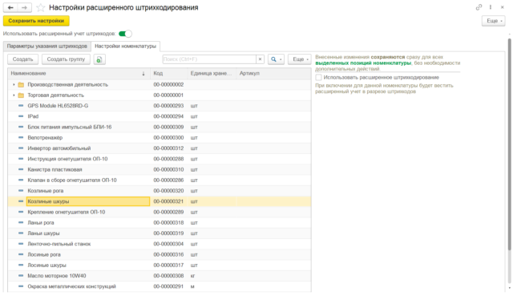513x296 pixels.
Task: Open the magnifier search dropdown
Action: [276, 59]
